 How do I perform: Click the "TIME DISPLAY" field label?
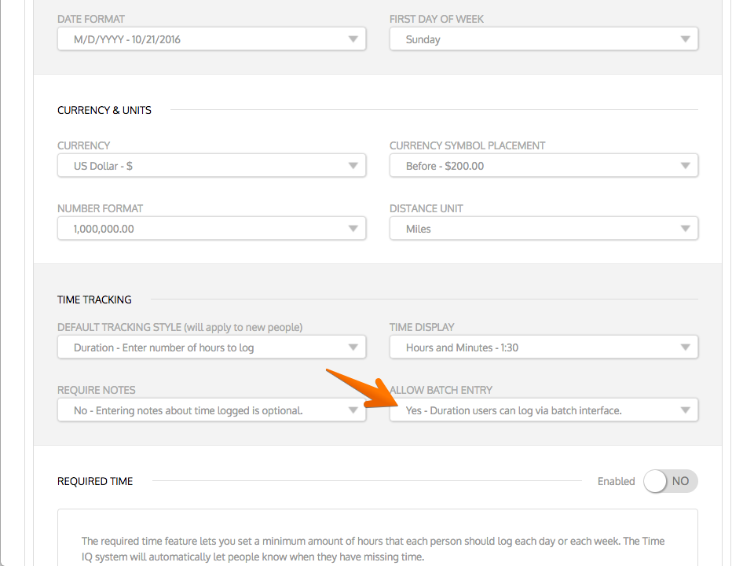point(422,327)
